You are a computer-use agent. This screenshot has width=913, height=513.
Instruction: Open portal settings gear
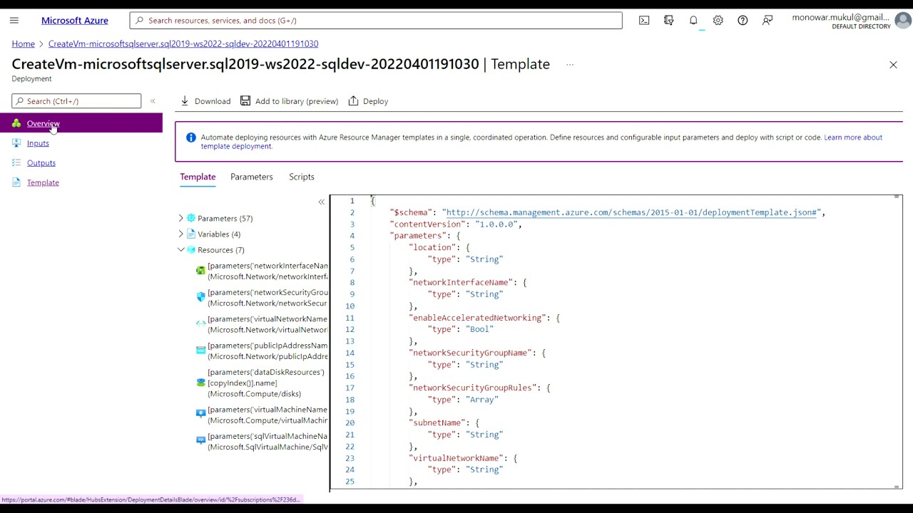tap(718, 21)
